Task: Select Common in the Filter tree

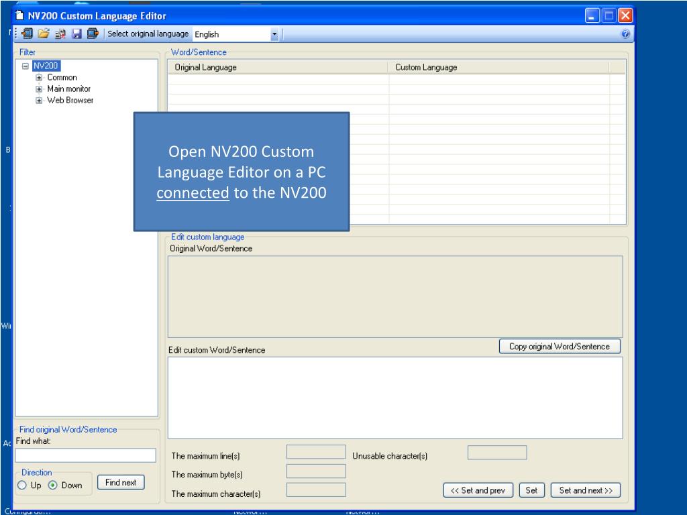Action: point(62,78)
